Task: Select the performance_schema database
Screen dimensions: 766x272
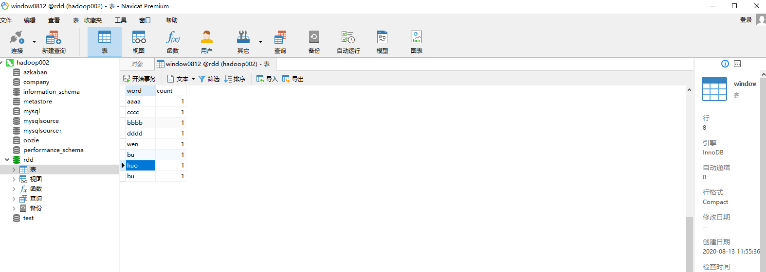Action: pos(53,150)
